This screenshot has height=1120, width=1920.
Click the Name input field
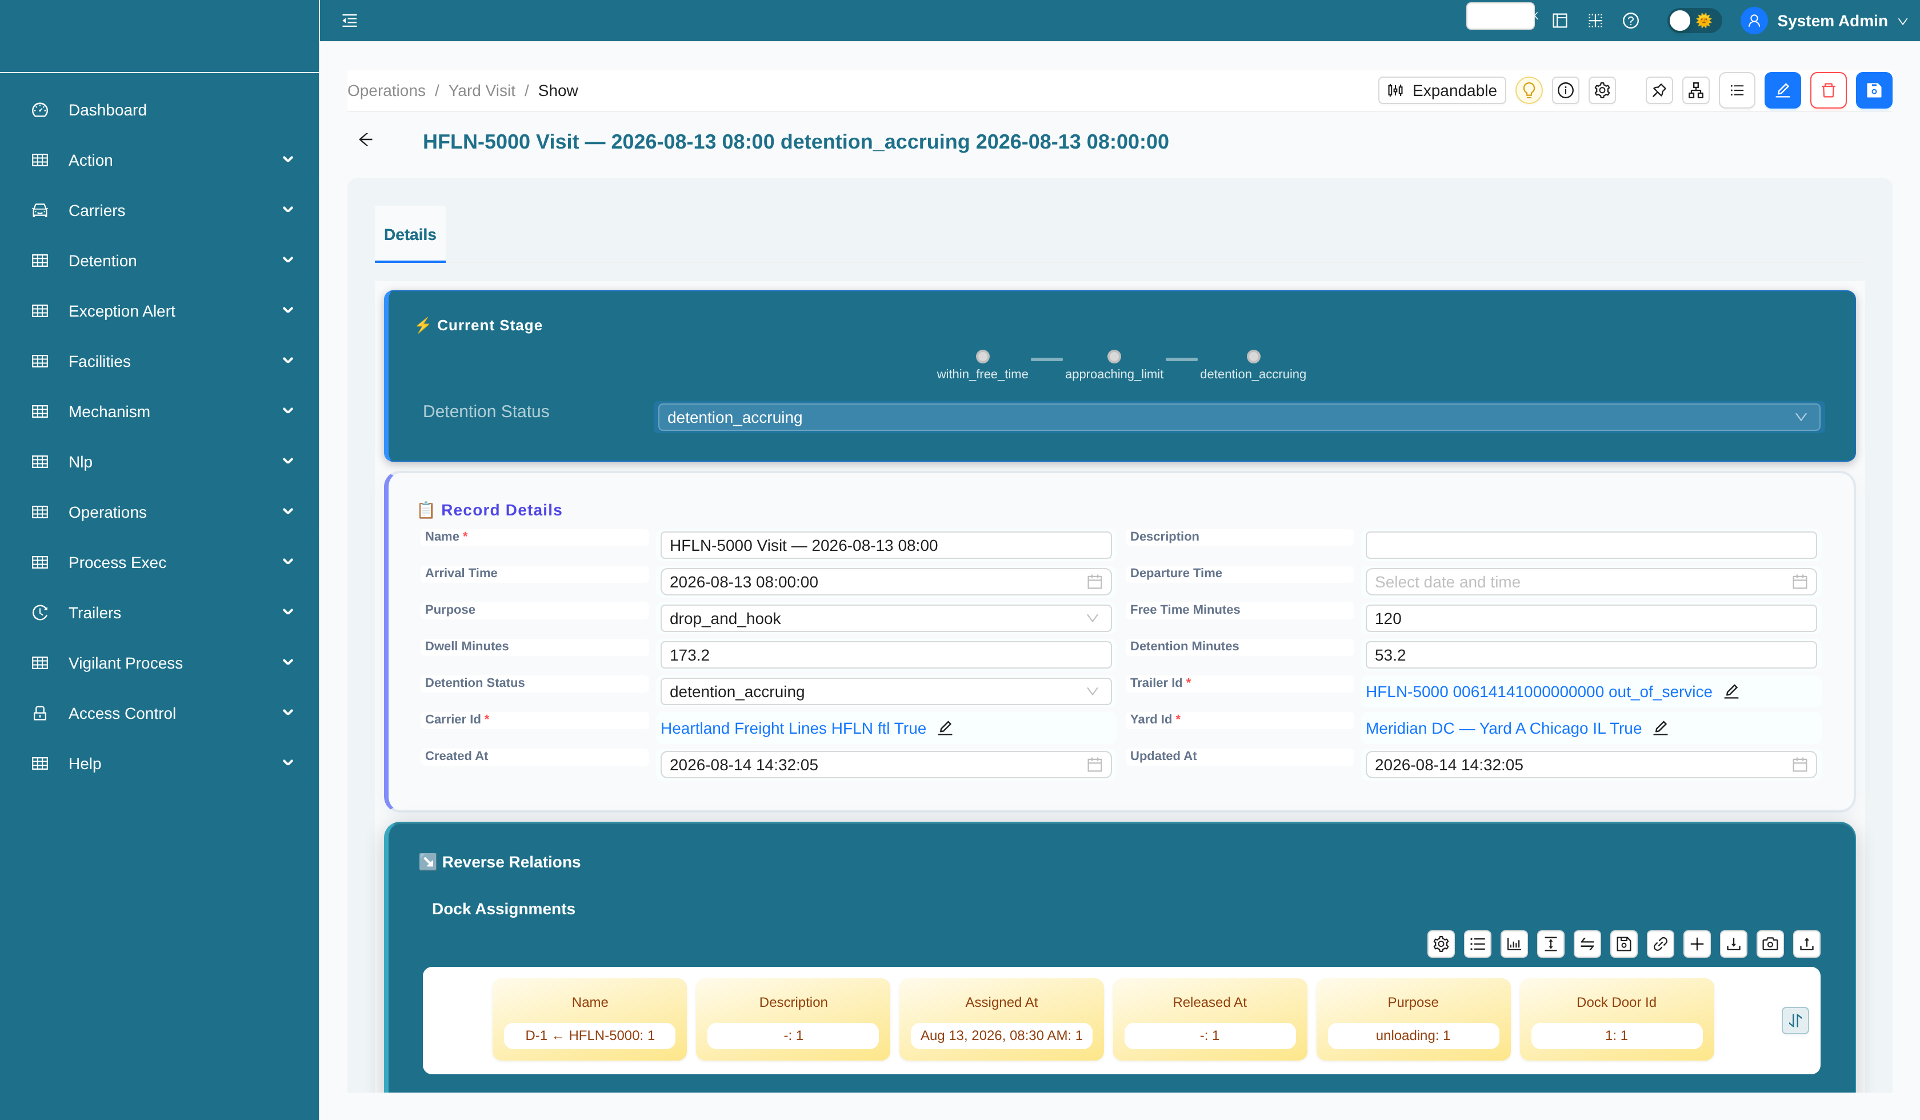tap(885, 546)
